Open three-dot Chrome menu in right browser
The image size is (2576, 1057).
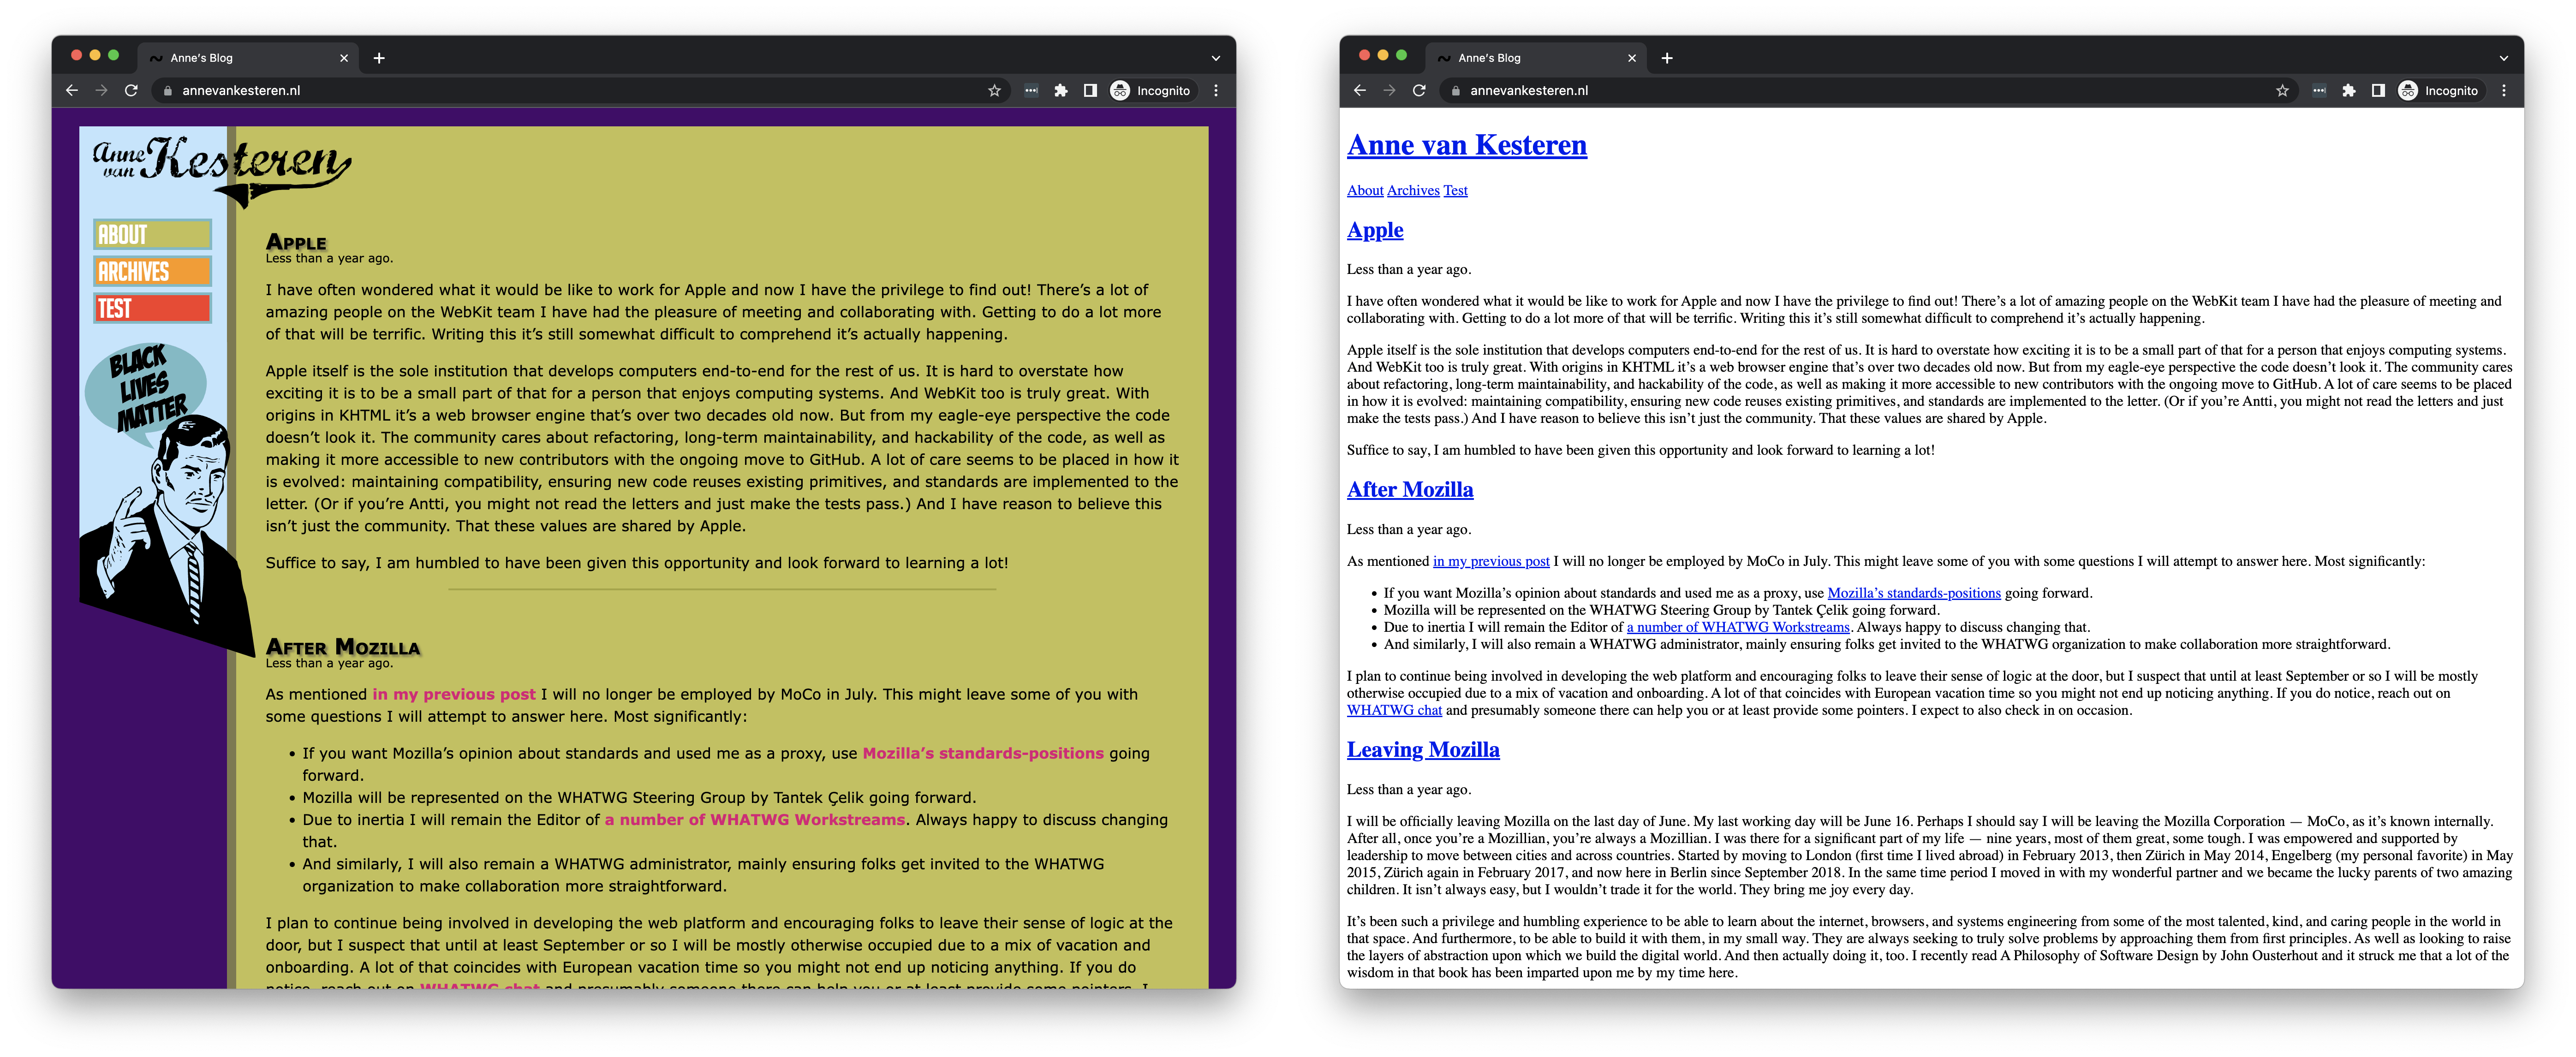point(2503,90)
